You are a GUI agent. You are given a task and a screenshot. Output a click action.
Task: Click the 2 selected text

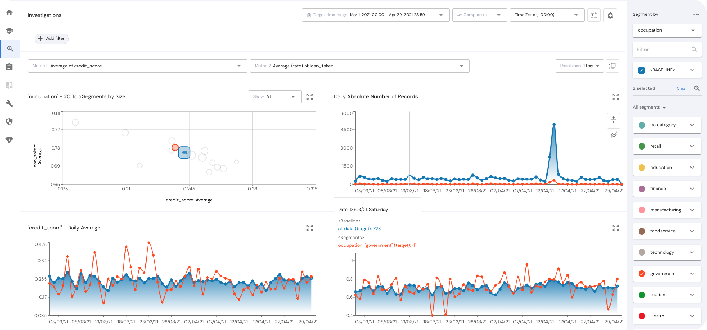pyautogui.click(x=644, y=88)
